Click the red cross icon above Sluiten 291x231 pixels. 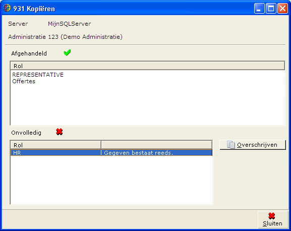click(271, 216)
